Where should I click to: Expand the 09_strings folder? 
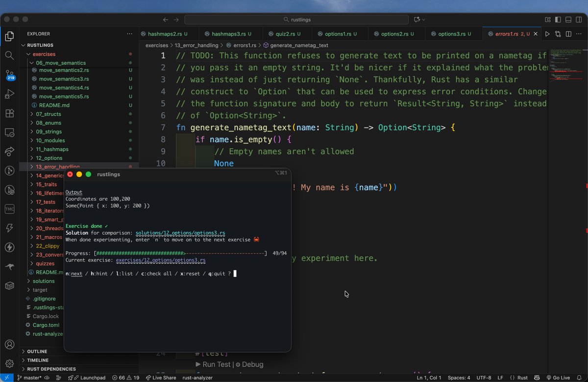78,131
